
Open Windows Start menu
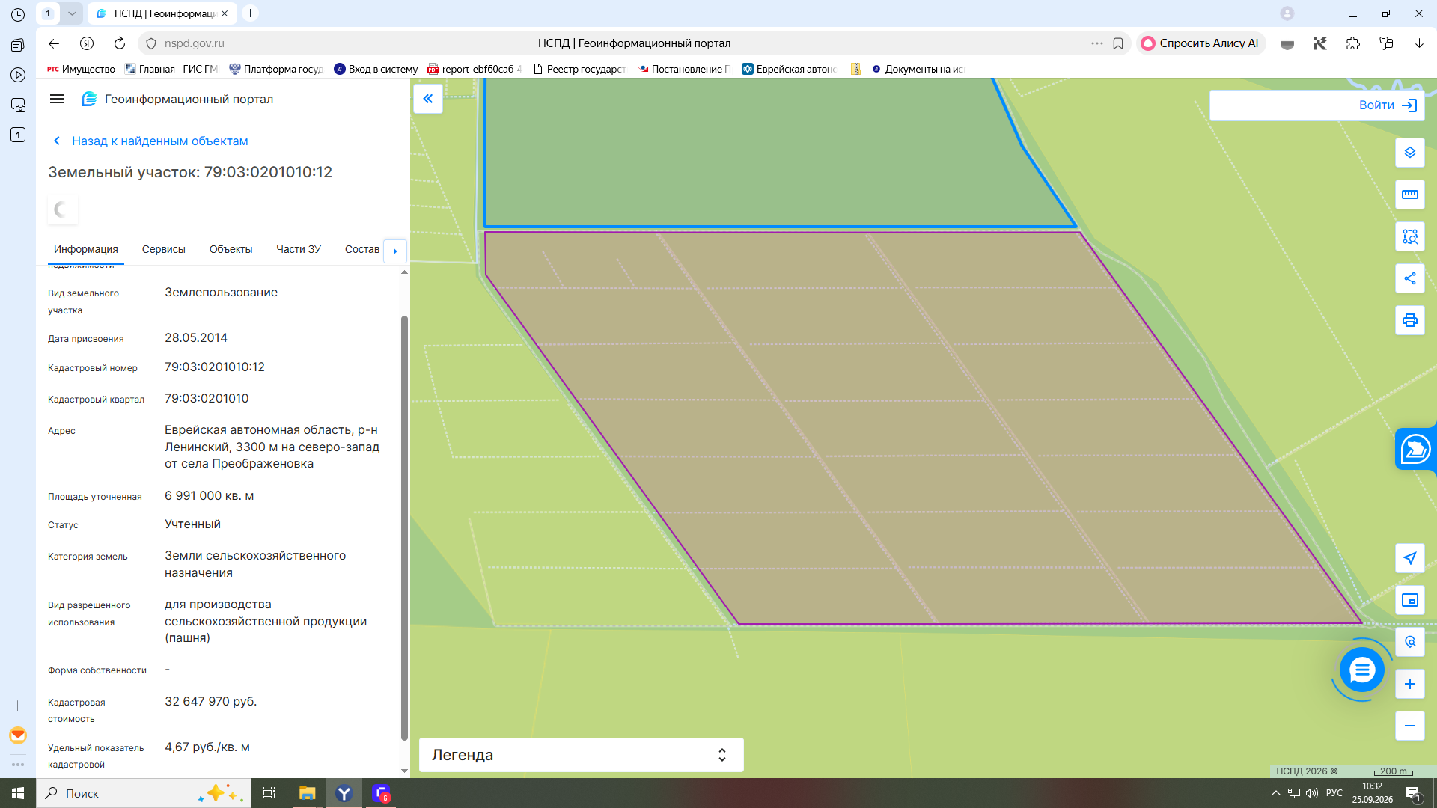(18, 793)
